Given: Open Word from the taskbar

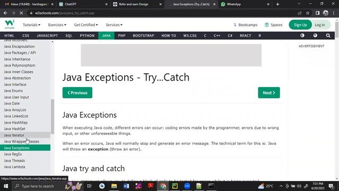Looking at the screenshot, I should (x=126, y=186).
